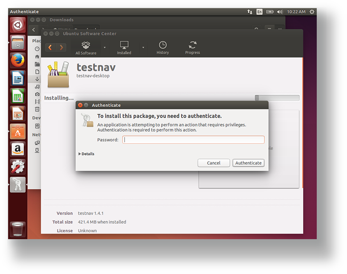
Task: Click the testnav package box icon
Action: pyautogui.click(x=58, y=75)
